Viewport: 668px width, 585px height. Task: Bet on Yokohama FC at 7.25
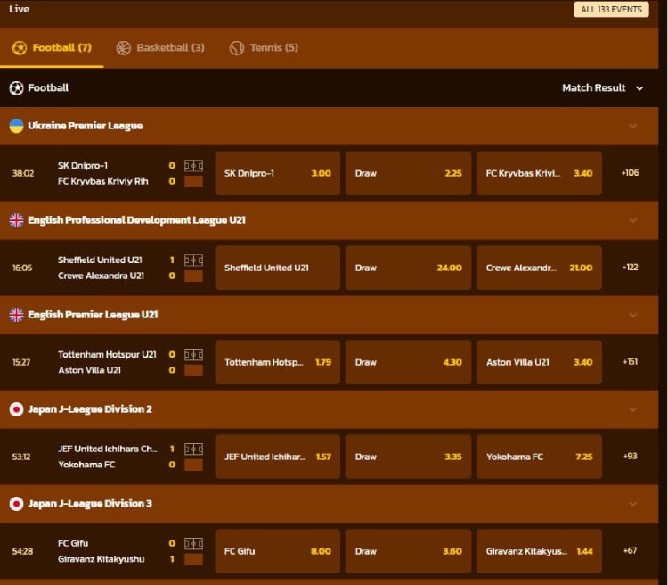(x=539, y=457)
